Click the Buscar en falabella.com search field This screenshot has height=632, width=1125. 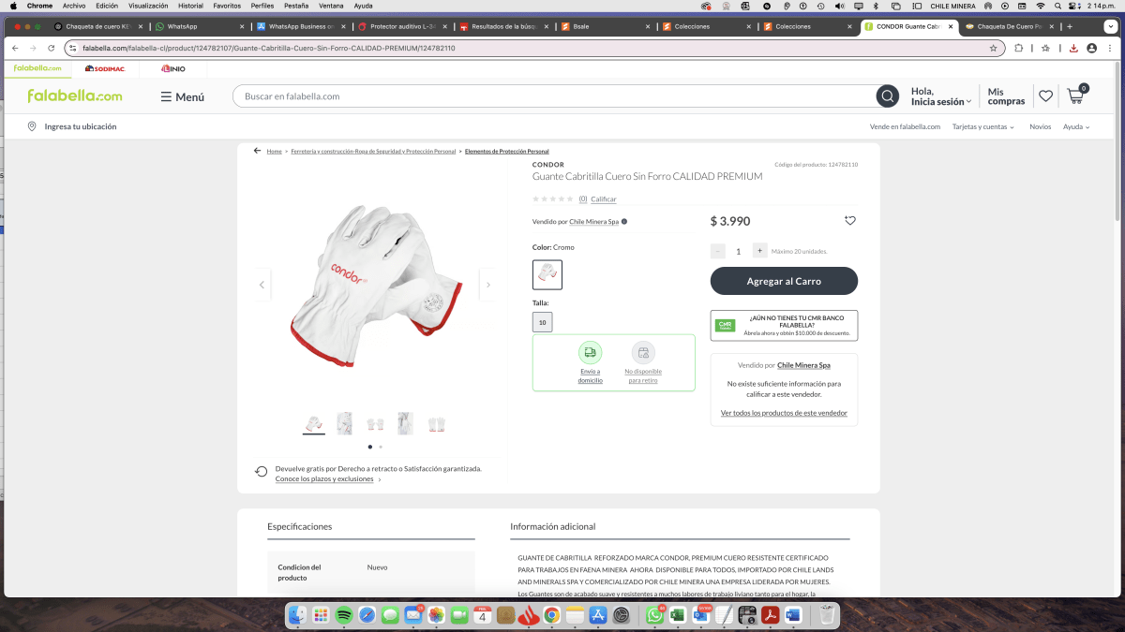pyautogui.click(x=553, y=96)
